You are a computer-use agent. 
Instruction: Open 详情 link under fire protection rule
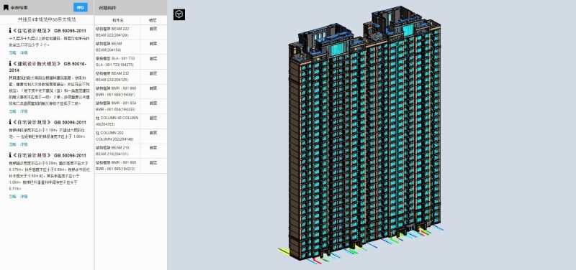tap(24, 111)
